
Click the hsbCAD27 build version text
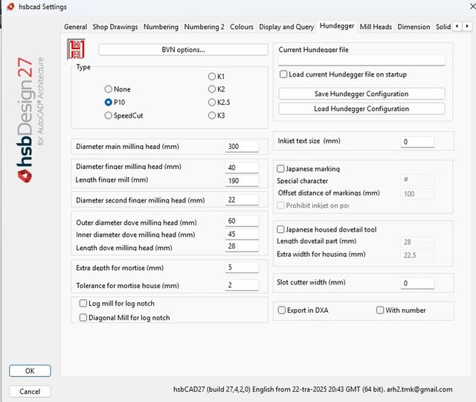point(312,389)
